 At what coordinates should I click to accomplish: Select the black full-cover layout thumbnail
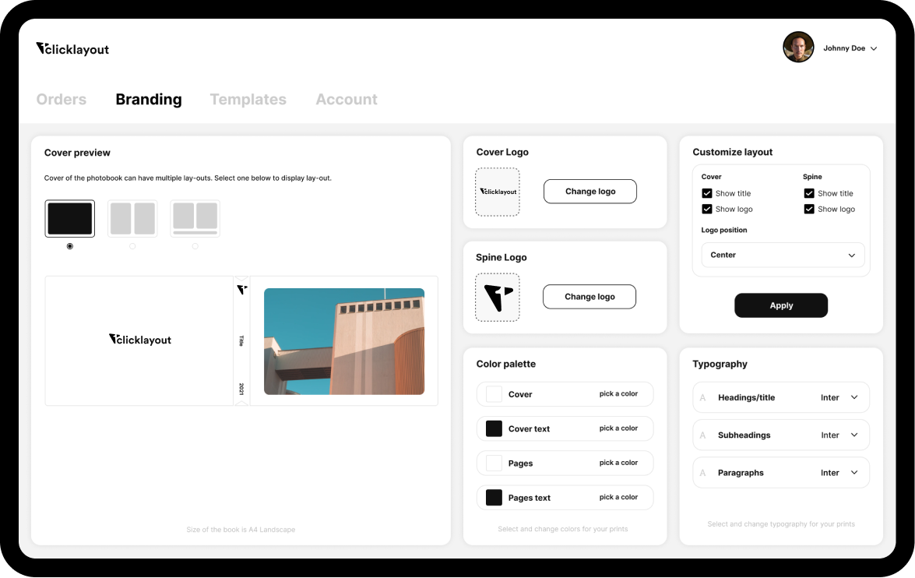tap(69, 218)
